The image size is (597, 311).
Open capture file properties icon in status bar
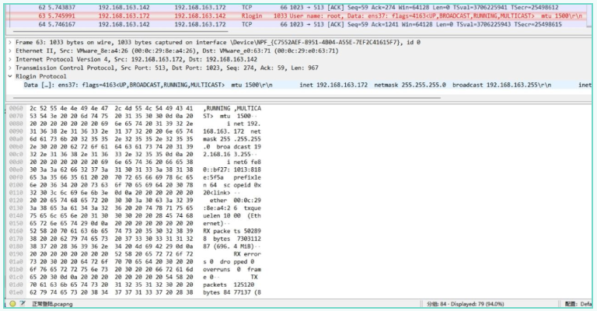tap(21, 304)
